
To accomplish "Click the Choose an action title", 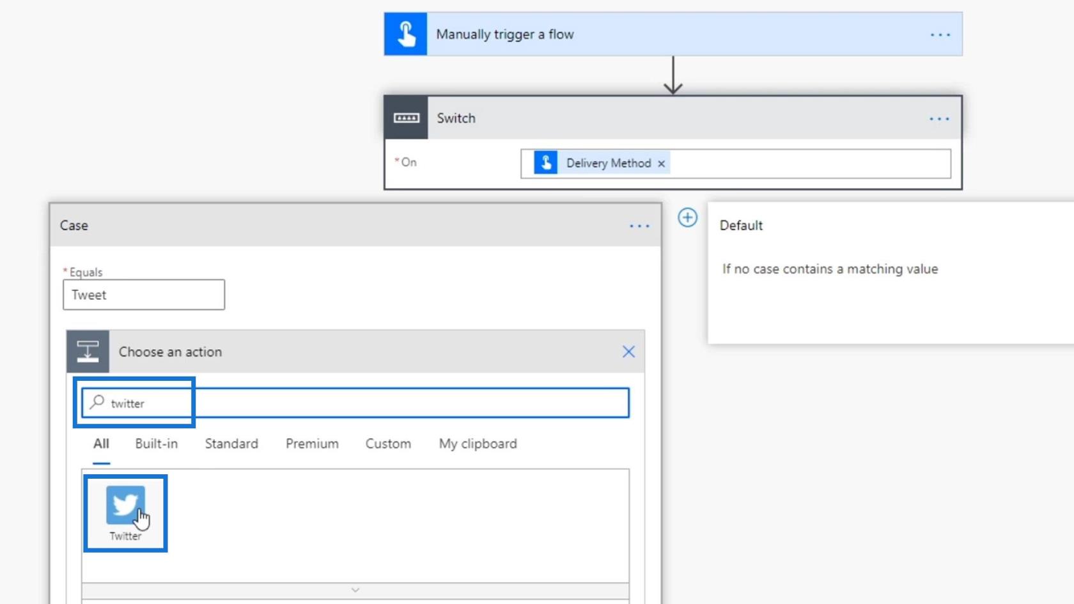I will click(170, 352).
